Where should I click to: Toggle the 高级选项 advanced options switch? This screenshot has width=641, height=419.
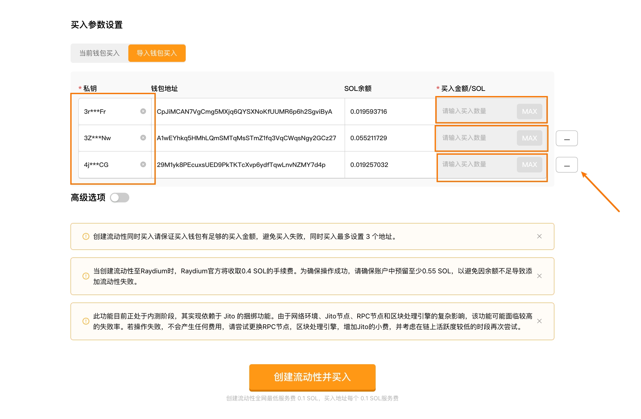[120, 198]
